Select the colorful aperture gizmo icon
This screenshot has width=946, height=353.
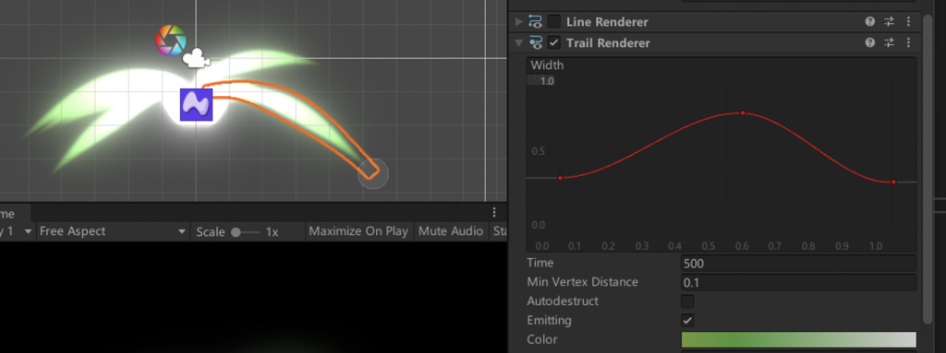click(x=170, y=41)
